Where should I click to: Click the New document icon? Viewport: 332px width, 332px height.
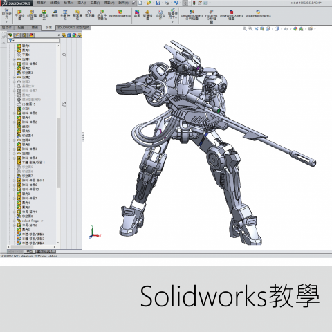point(140,3)
